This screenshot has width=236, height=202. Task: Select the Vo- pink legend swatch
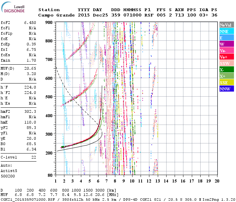(x=227, y=50)
